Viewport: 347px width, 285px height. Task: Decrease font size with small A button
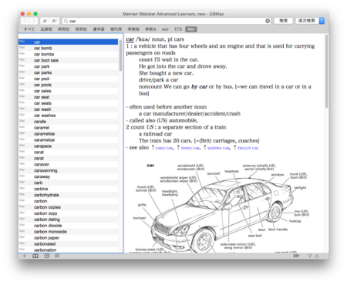pos(45,21)
